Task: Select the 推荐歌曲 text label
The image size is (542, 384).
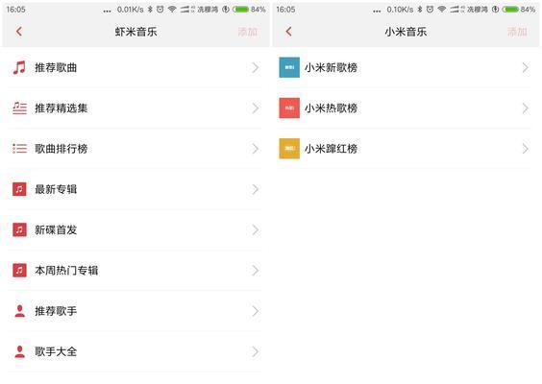Action: pos(56,68)
